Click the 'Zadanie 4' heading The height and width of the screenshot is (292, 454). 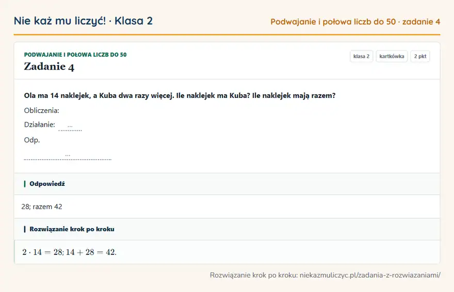tap(49, 66)
